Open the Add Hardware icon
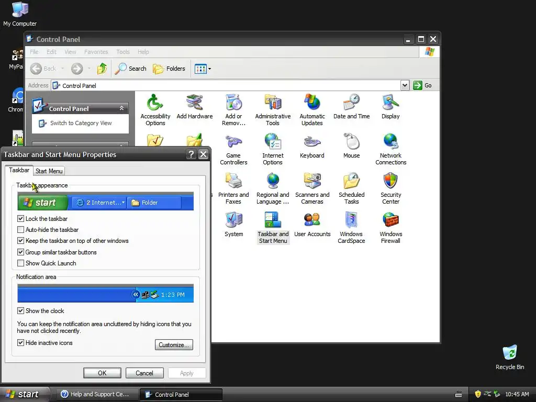Image resolution: width=536 pixels, height=402 pixels. (195, 107)
